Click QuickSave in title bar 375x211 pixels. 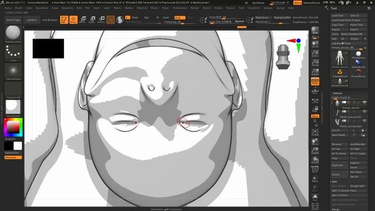(258, 2)
